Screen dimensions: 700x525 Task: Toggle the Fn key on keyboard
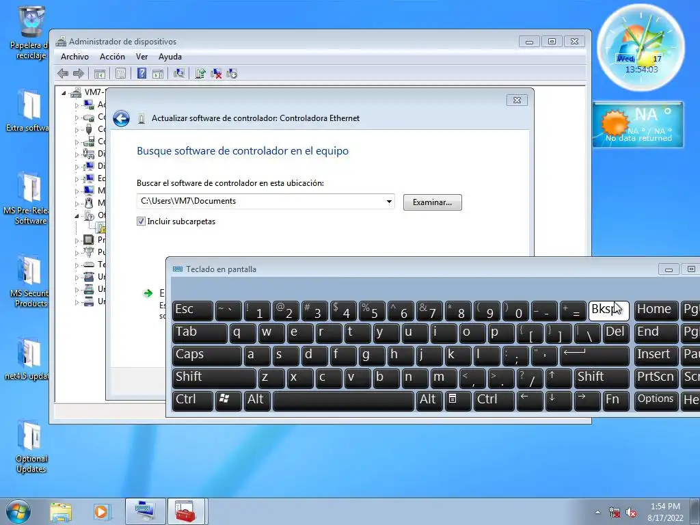[616, 399]
